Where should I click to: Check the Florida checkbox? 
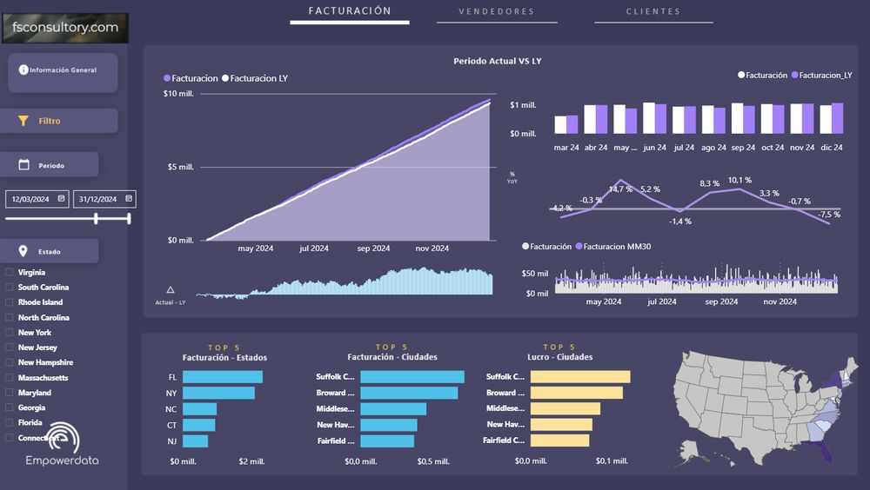click(x=9, y=422)
